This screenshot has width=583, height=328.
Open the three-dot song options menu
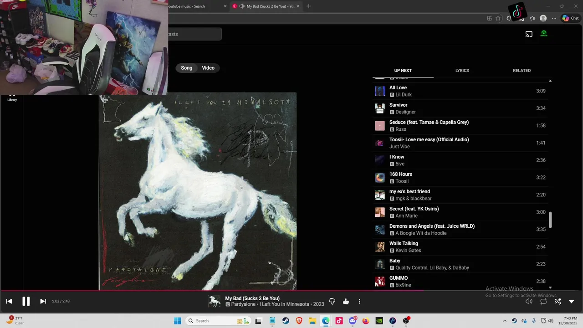click(x=359, y=301)
